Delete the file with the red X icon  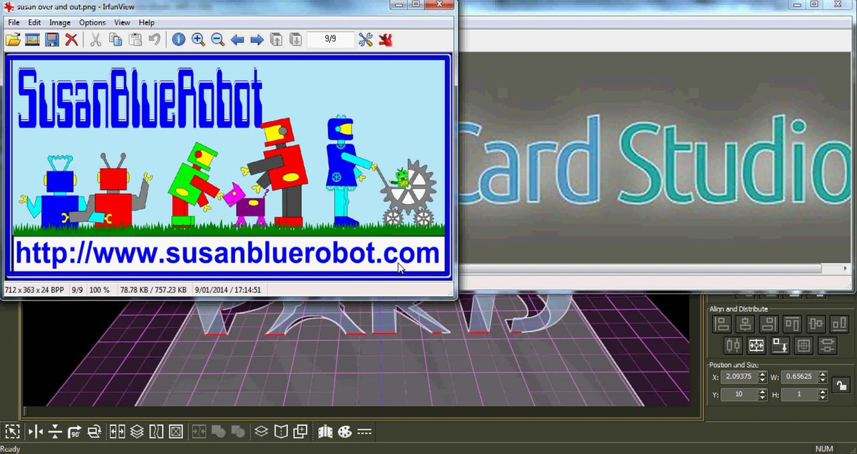pyautogui.click(x=72, y=40)
